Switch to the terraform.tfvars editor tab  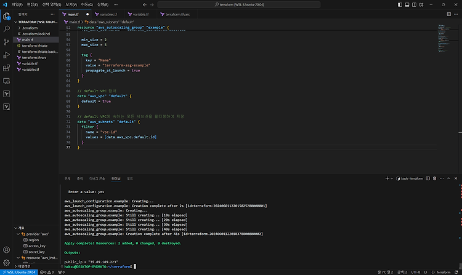[x=176, y=14]
